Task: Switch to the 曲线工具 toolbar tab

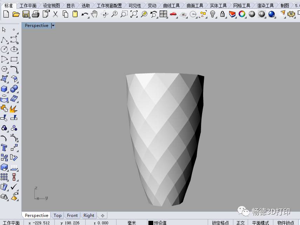Action: point(171,6)
